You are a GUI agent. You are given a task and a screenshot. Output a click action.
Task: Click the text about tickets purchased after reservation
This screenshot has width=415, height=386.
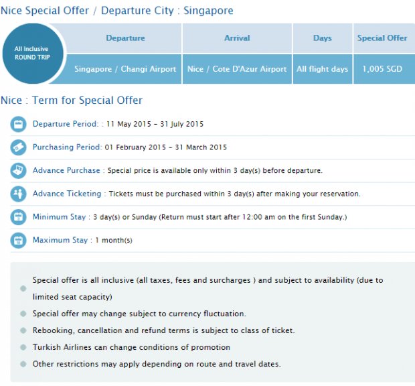click(235, 194)
